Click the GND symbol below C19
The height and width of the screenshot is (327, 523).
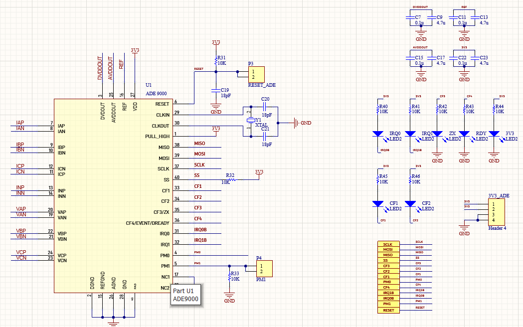tap(216, 108)
